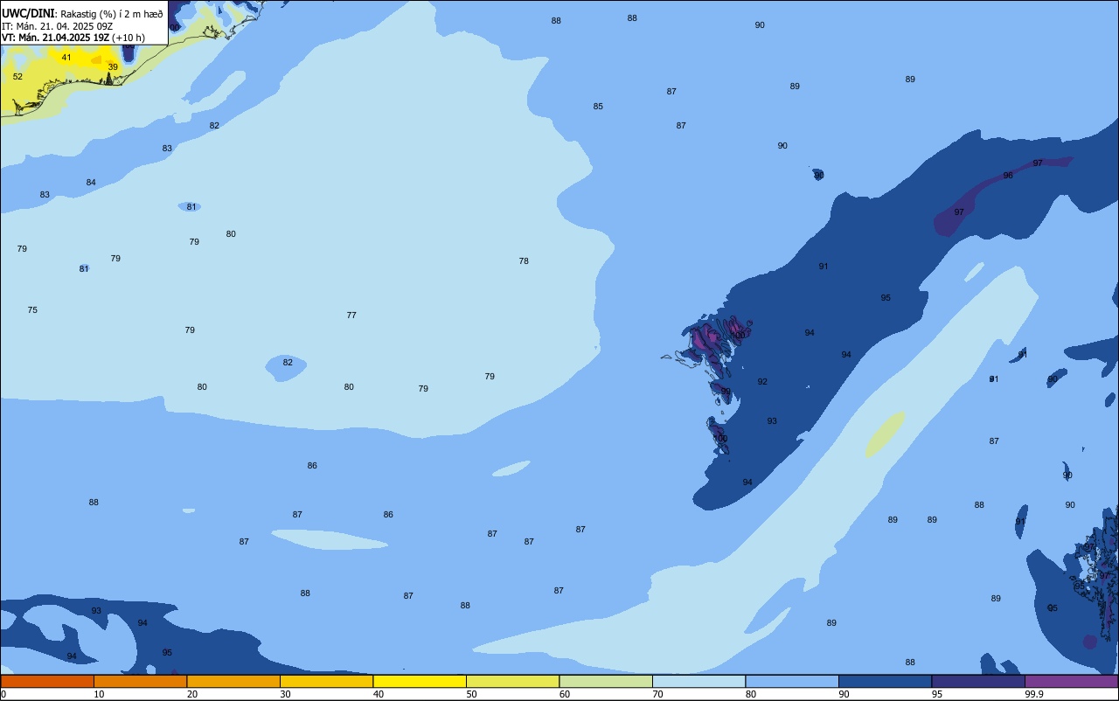Click the map value "92"
Screen dimensions: 1119x701
(762, 382)
